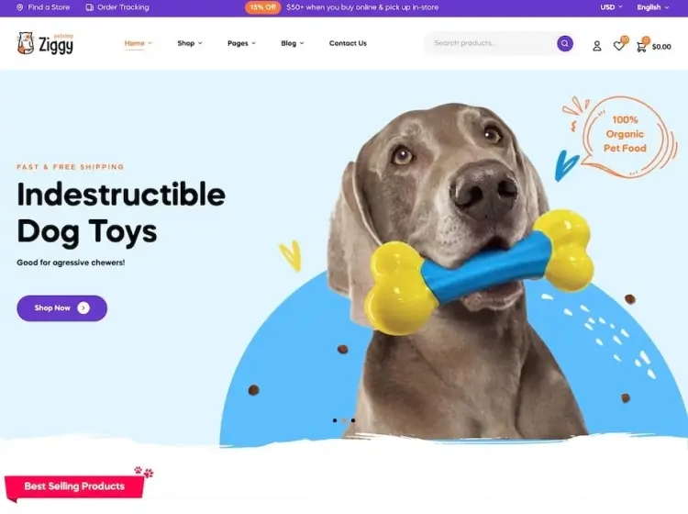This screenshot has height=514, width=688.
Task: Select the middle slider dot
Action: [344, 420]
